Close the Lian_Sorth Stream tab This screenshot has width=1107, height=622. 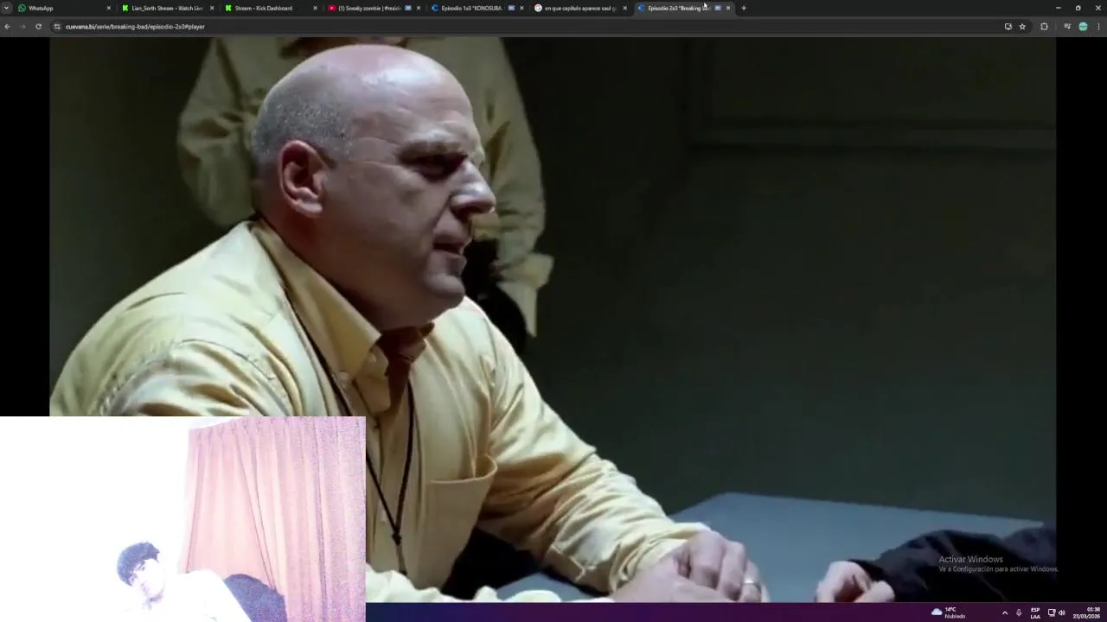[x=212, y=8]
